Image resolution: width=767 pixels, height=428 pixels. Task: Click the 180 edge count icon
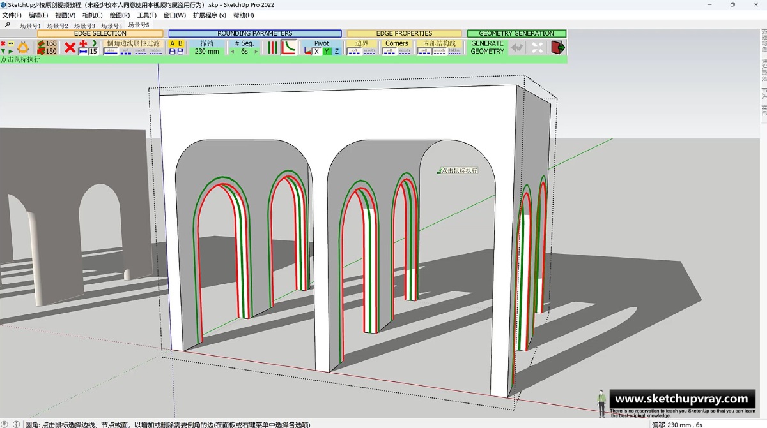click(47, 52)
